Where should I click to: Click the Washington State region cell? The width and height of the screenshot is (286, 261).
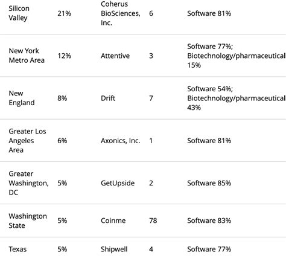point(28,221)
